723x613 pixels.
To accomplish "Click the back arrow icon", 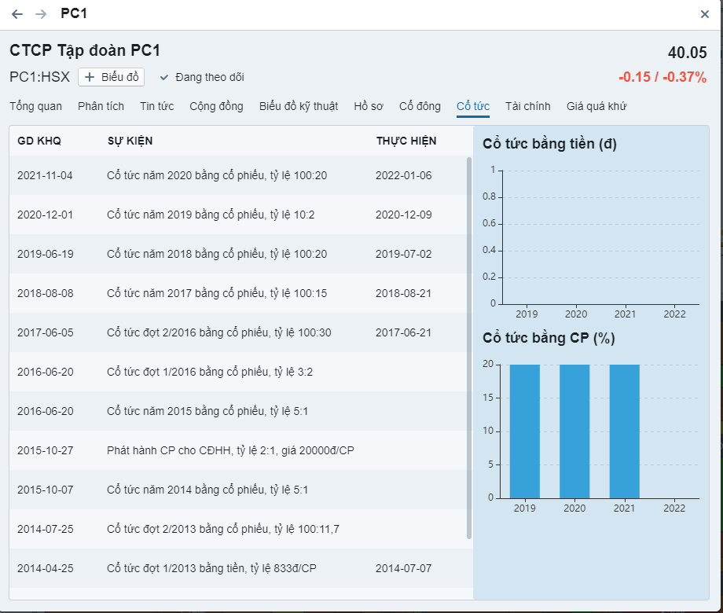I will pos(17,14).
